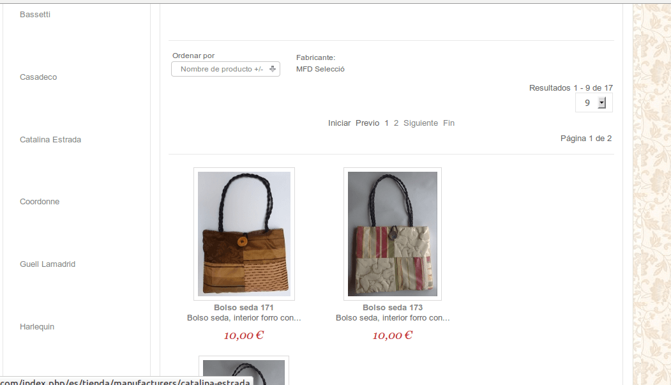Click the 'Página 1 de 2' text

[586, 138]
